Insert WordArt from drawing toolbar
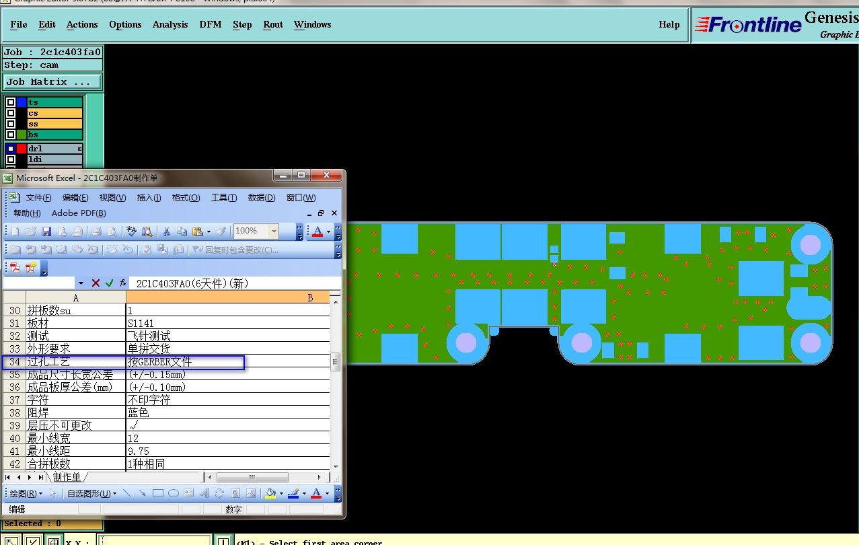 coord(204,493)
